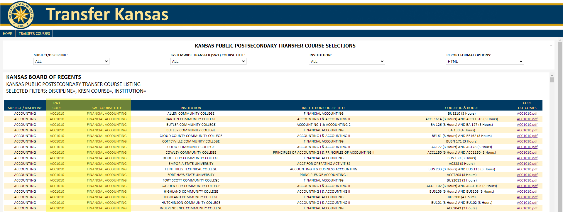The image size is (563, 212).
Task: Open ACC1010.pdf for Emporia State University row
Action: (527, 164)
